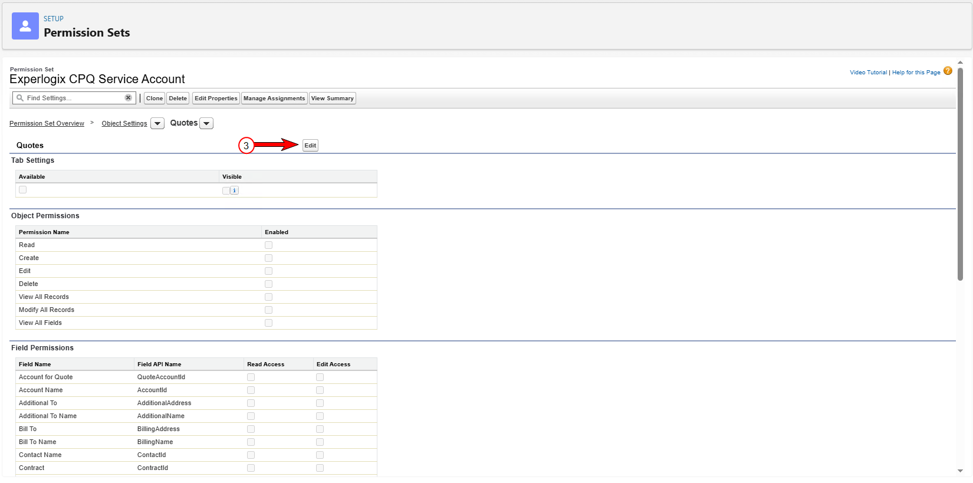Click the scrollbar up arrow
The width and height of the screenshot is (973, 483).
[x=960, y=62]
